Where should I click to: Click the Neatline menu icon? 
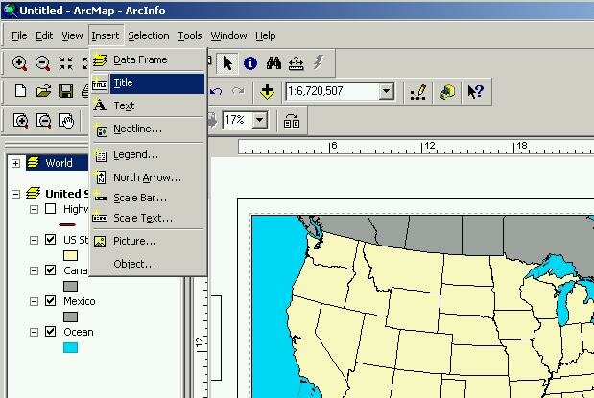pyautogui.click(x=101, y=129)
